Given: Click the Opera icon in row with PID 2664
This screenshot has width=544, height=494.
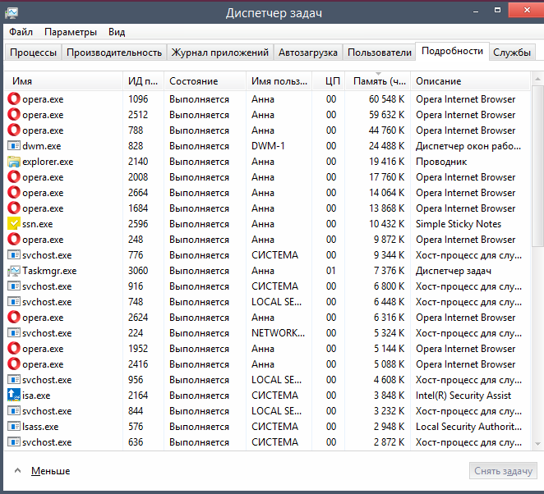Looking at the screenshot, I should (14, 192).
